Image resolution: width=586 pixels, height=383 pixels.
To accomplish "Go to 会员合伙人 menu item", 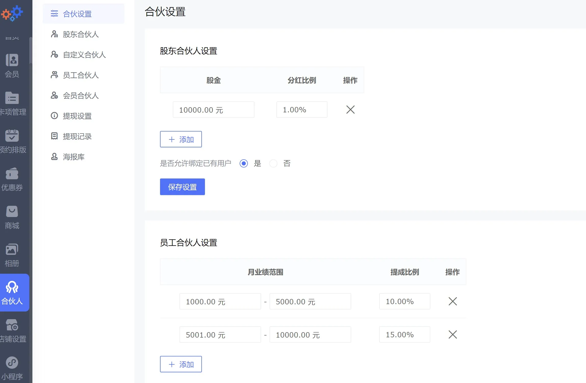I will coord(83,95).
